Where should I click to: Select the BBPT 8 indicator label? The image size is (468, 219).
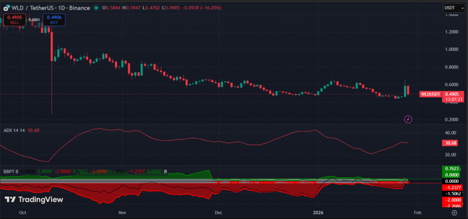tap(12, 172)
